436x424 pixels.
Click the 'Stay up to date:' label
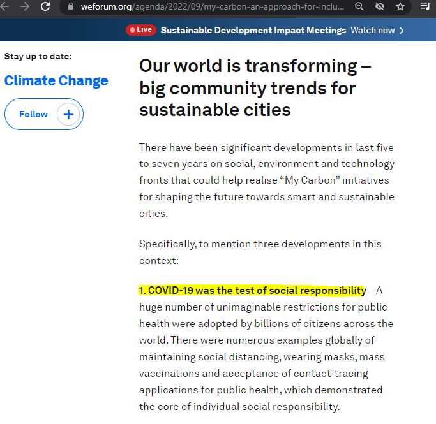pos(38,56)
